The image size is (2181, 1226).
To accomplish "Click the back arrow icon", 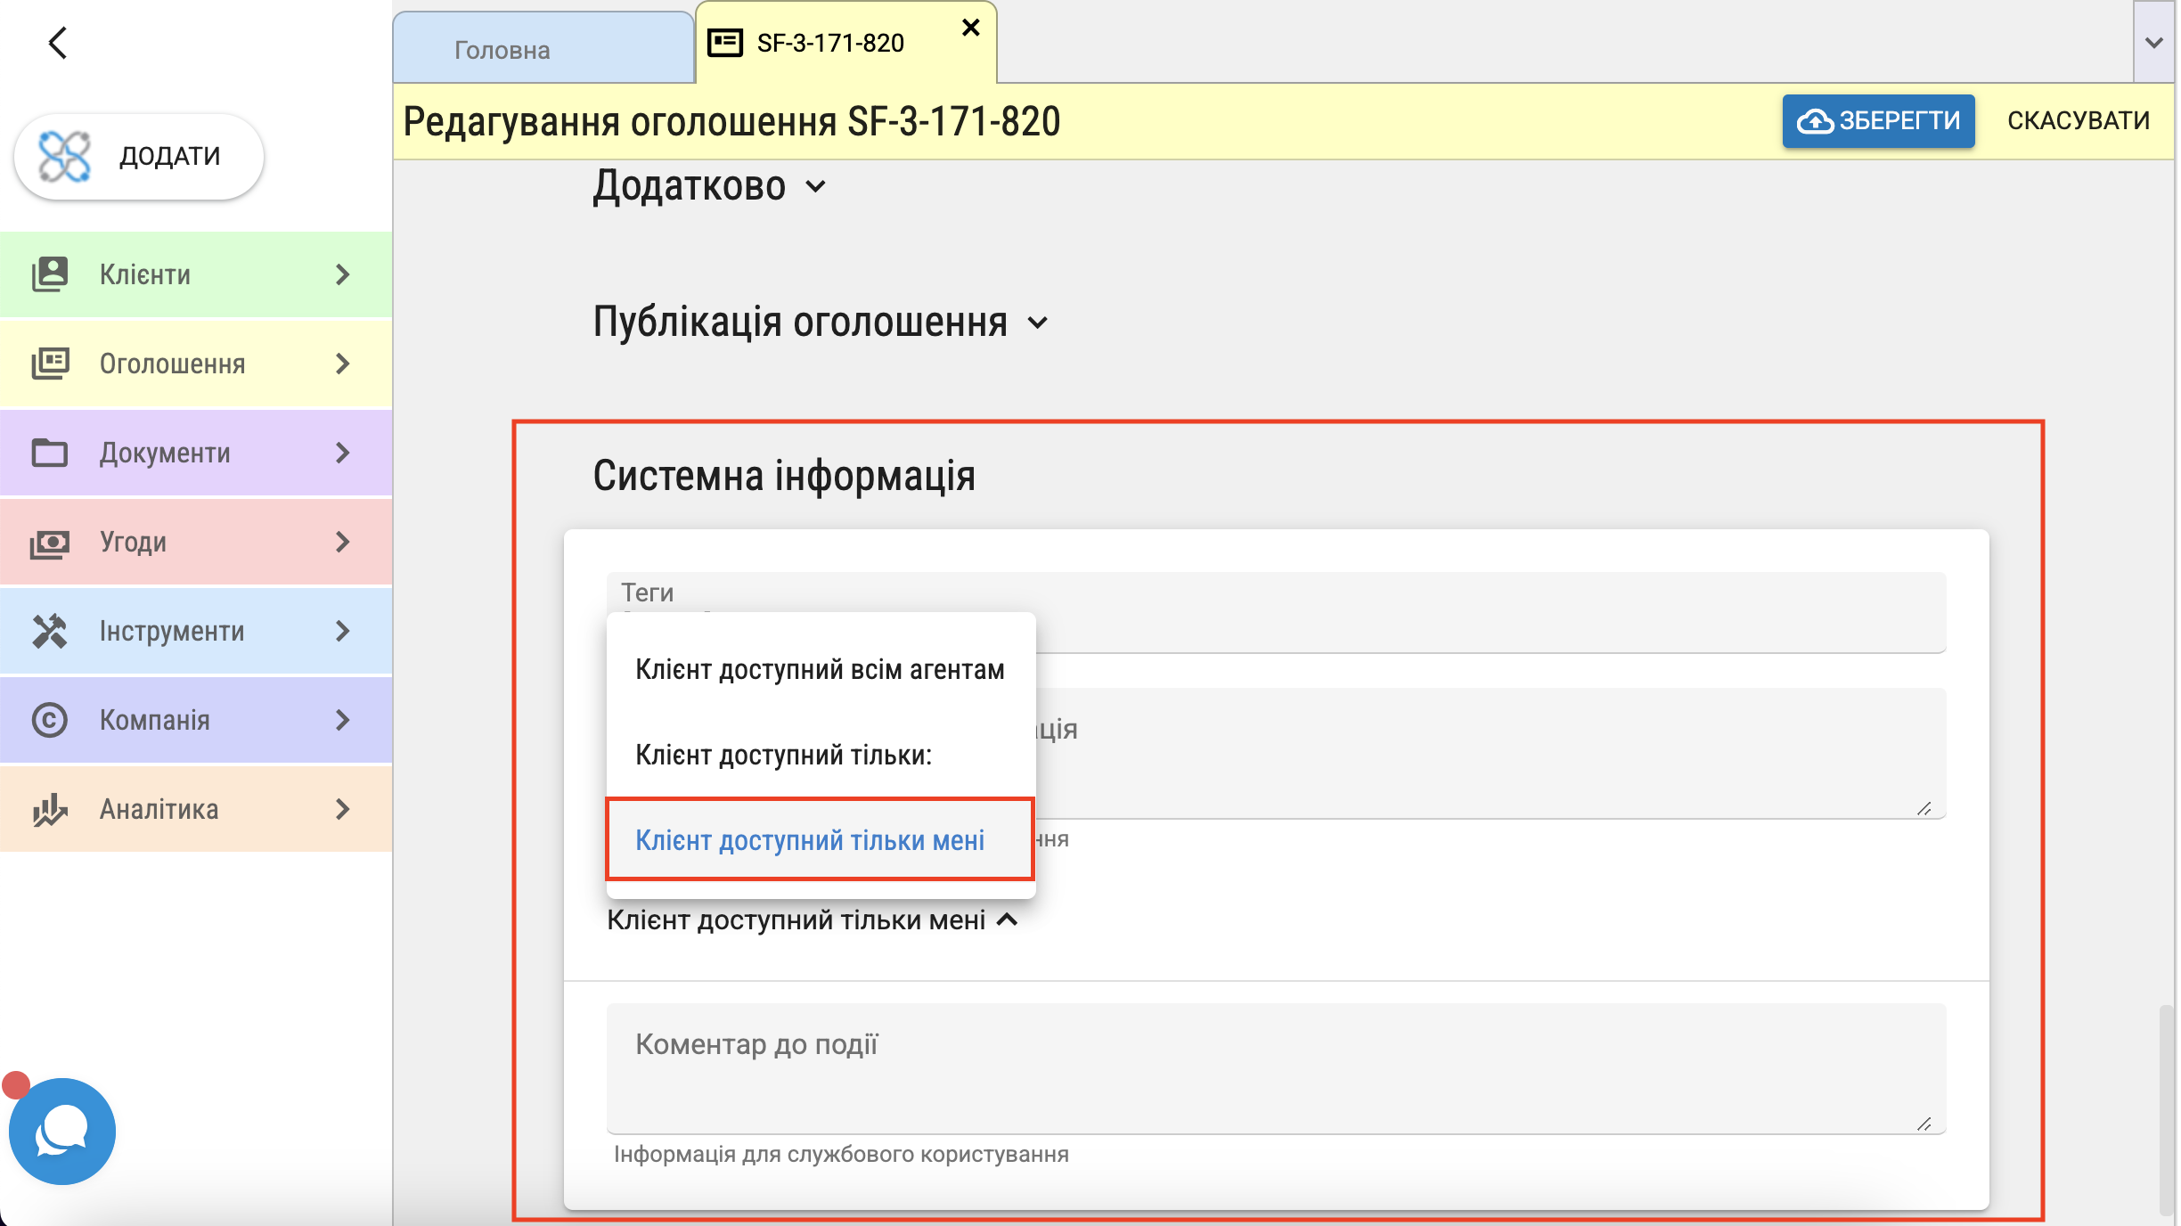I will click(58, 43).
